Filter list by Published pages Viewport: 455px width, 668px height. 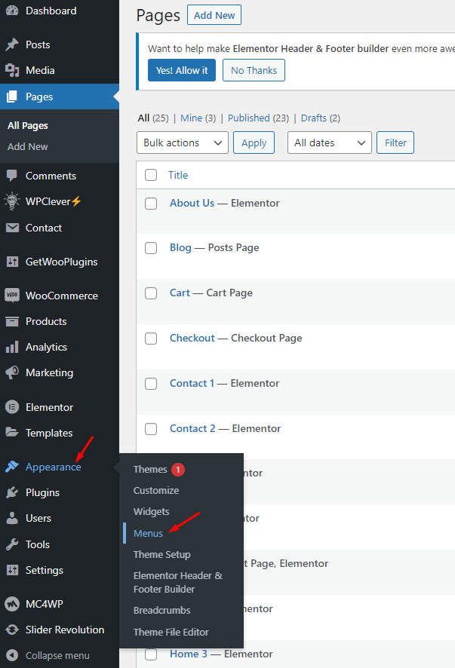(x=248, y=118)
